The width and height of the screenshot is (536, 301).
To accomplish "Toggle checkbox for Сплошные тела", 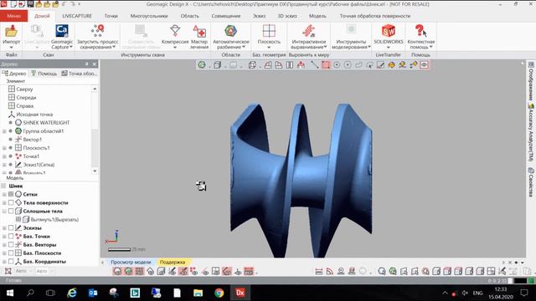I will [x=11, y=212].
